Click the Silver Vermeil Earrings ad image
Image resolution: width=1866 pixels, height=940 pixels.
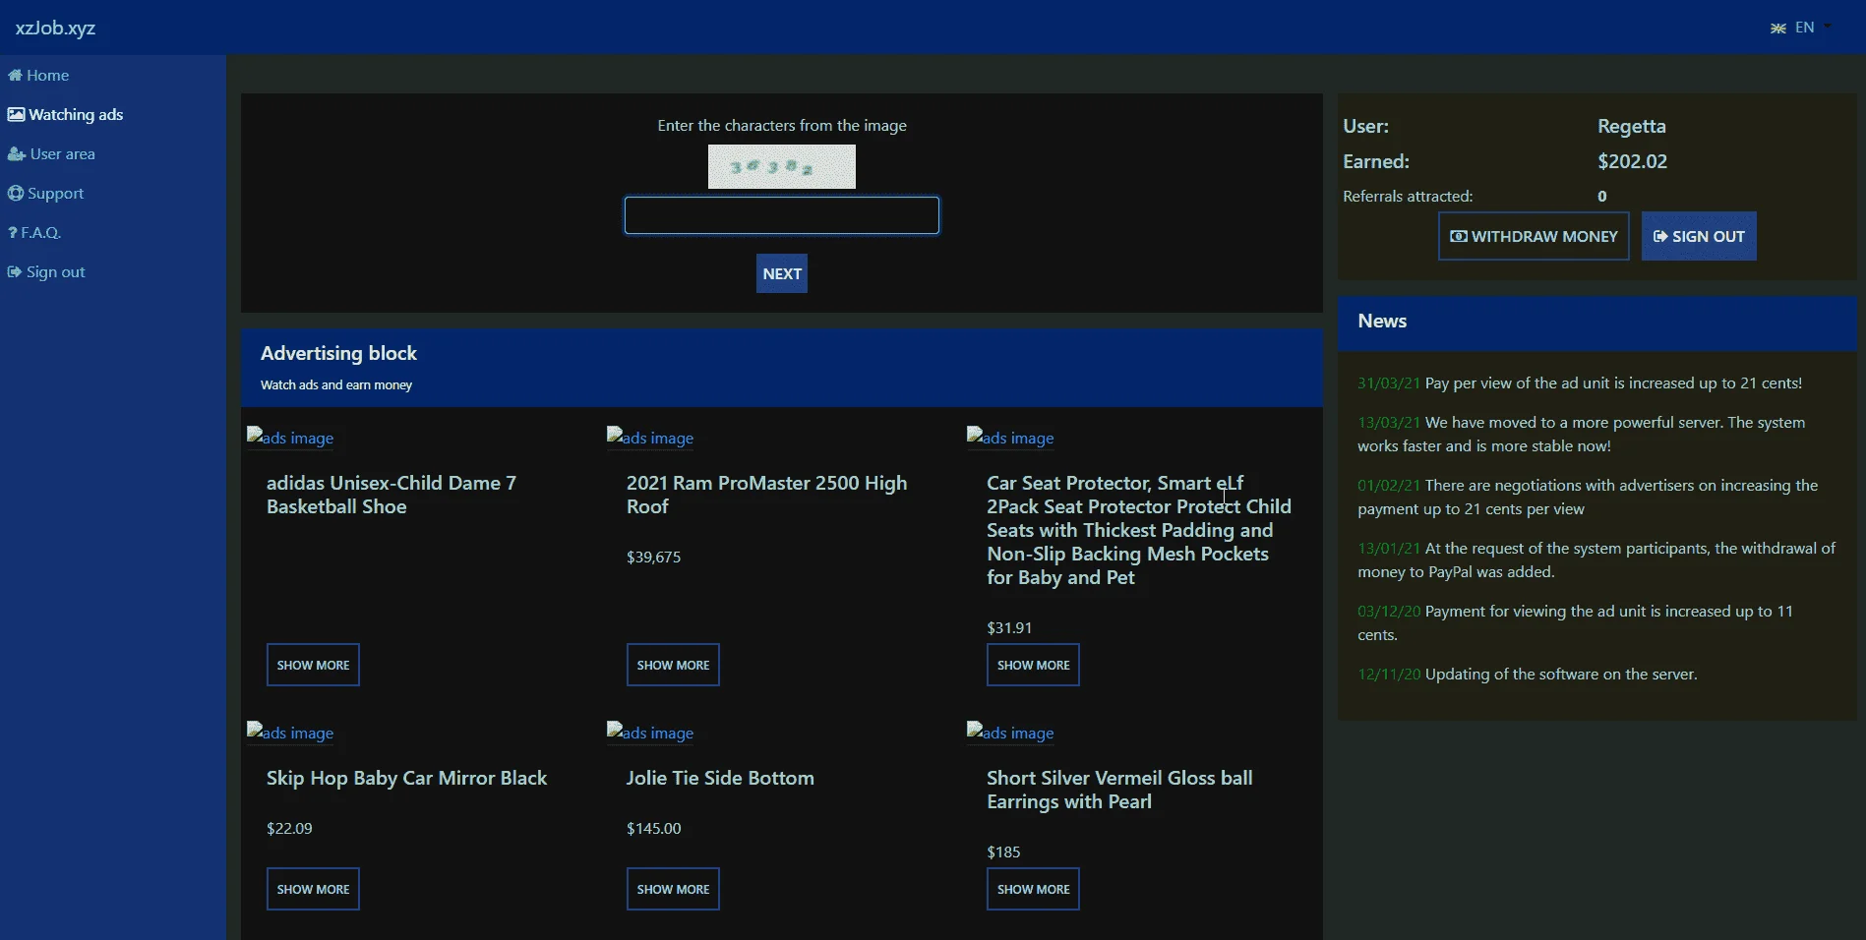click(1010, 733)
